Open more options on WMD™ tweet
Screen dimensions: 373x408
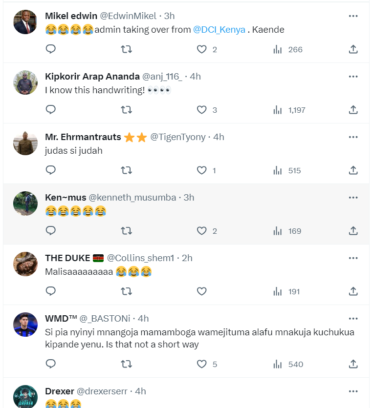pyautogui.click(x=353, y=319)
